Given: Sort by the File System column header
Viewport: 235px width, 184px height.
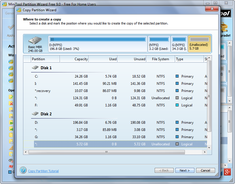Looking at the screenshot, I should pyautogui.click(x=161, y=59).
